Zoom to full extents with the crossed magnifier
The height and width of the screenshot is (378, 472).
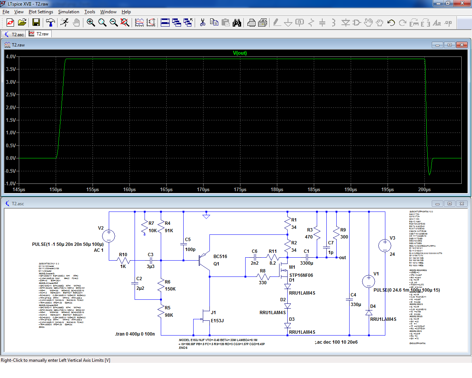(125, 23)
